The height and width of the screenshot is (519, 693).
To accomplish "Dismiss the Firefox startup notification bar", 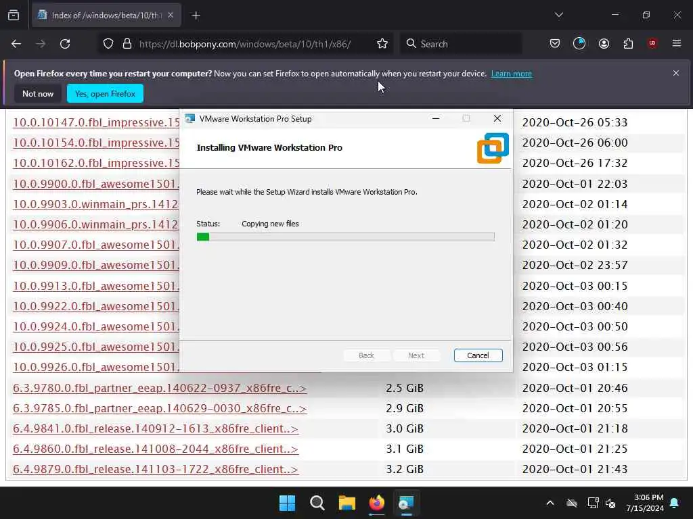I will pyautogui.click(x=676, y=73).
